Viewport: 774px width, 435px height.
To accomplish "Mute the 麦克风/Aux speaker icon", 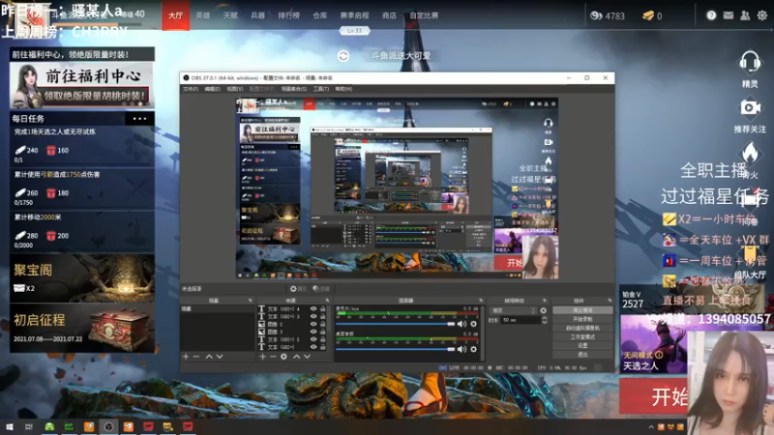I will click(461, 324).
